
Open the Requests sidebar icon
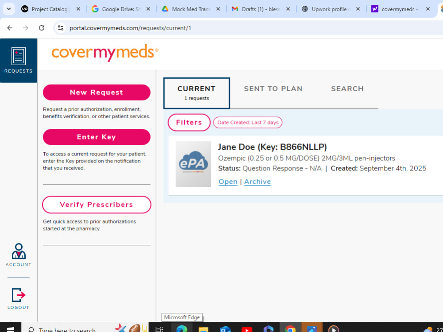click(18, 60)
